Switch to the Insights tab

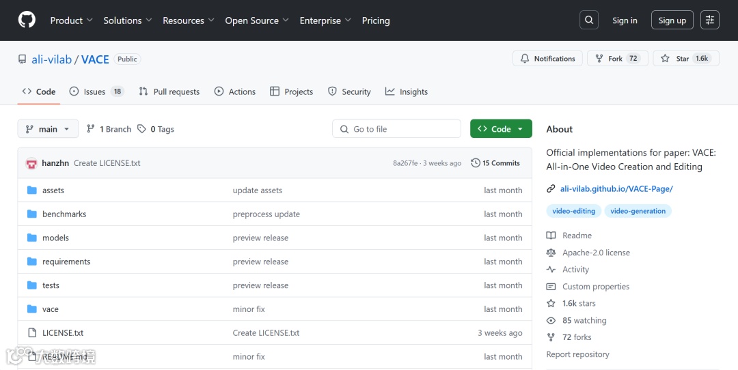coord(406,91)
